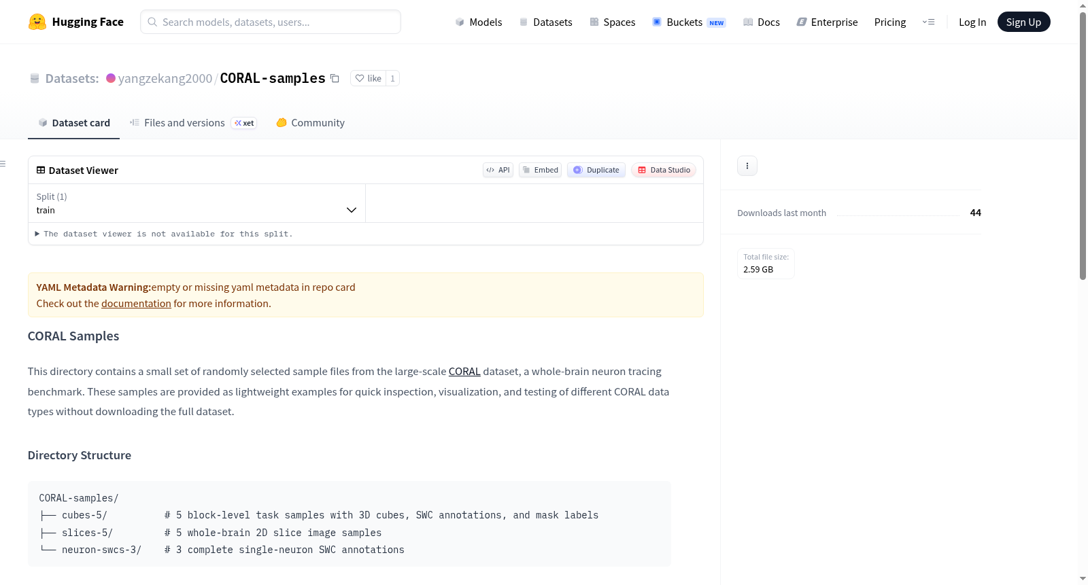Click the CORAL-samples dataset title

[x=273, y=78]
